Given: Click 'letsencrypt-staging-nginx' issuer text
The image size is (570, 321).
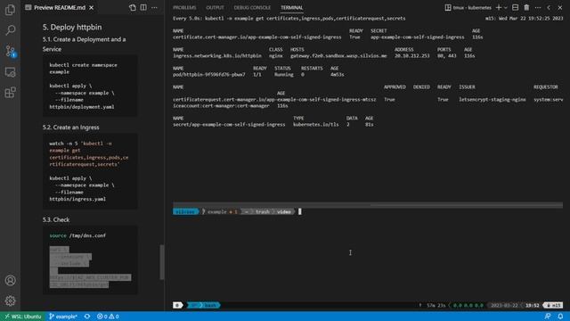Looking at the screenshot, I should coord(492,99).
